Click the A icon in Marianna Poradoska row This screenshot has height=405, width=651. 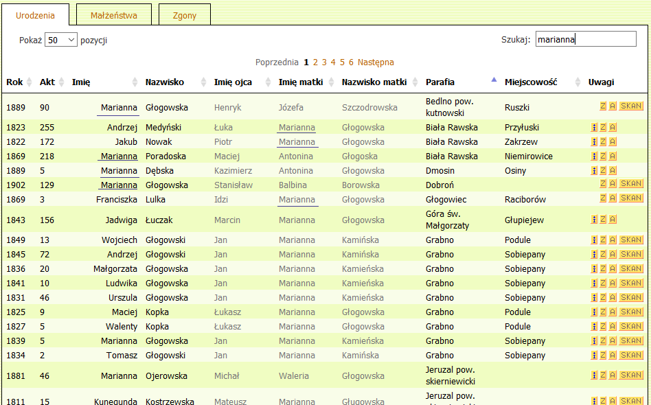tap(613, 156)
